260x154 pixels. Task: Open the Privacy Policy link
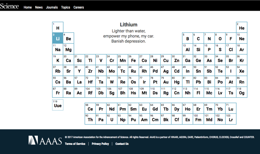click(100, 144)
